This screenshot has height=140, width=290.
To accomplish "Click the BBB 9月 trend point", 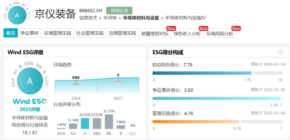I will [76, 80].
